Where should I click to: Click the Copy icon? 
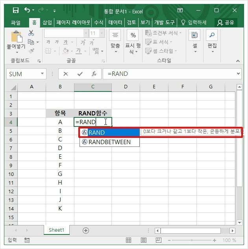pyautogui.click(x=31, y=42)
